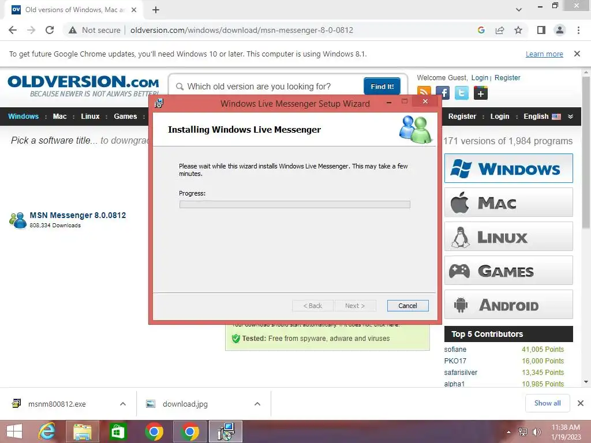Image resolution: width=591 pixels, height=443 pixels.
Task: Close the Chrome downloads bar
Action: pyautogui.click(x=581, y=403)
